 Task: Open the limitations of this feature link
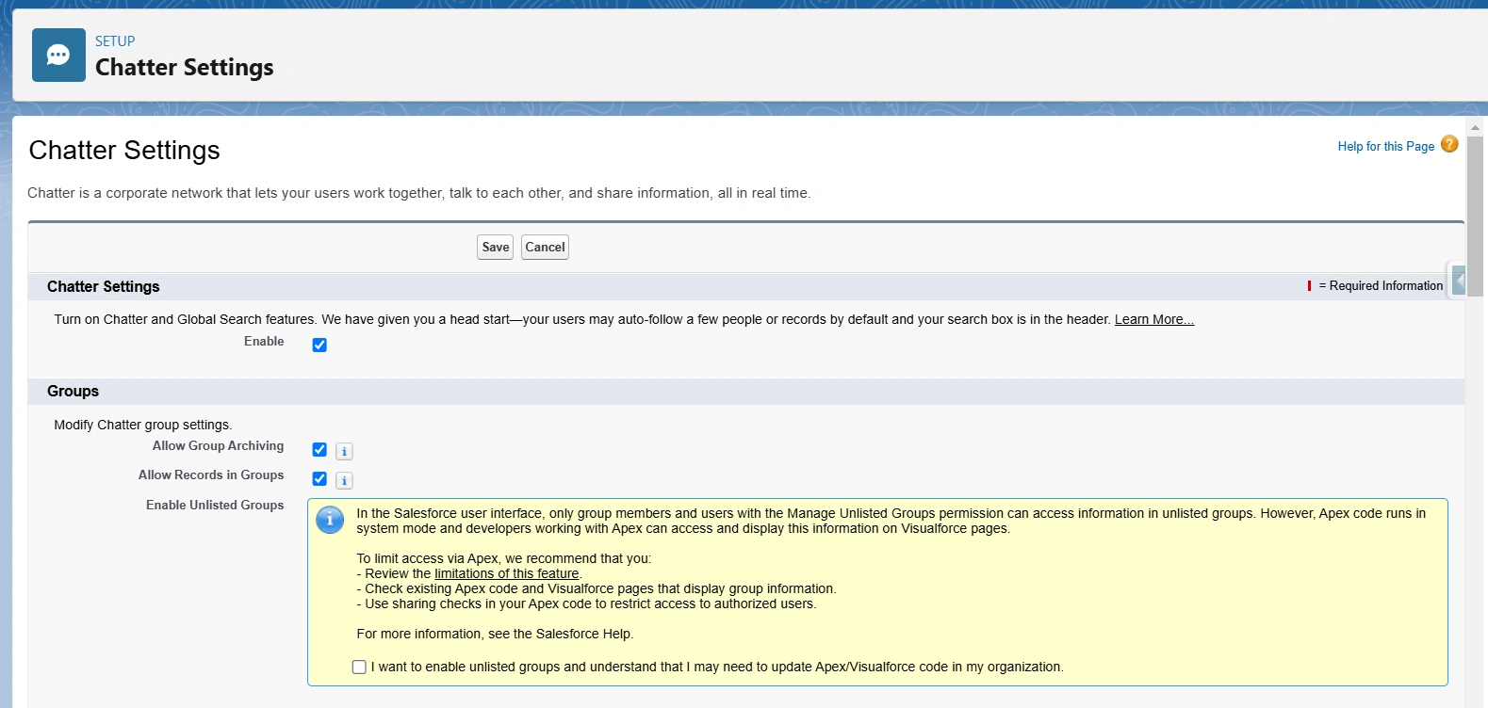(x=506, y=574)
